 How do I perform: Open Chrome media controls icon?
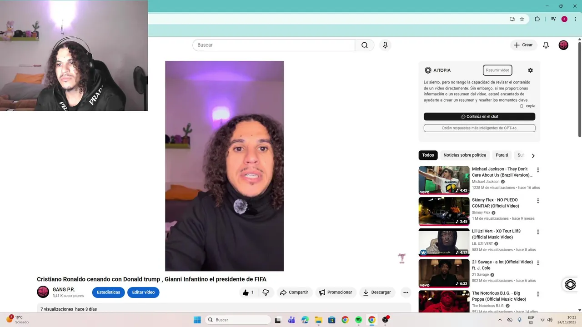553,19
